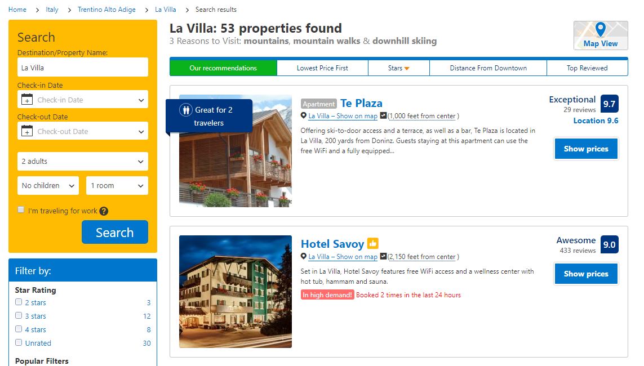Screen dimensions: 644x366
Task: Sort by Lowest Price First tab
Action: [322, 68]
